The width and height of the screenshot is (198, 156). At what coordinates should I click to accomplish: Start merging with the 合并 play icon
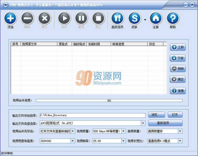(64, 18)
